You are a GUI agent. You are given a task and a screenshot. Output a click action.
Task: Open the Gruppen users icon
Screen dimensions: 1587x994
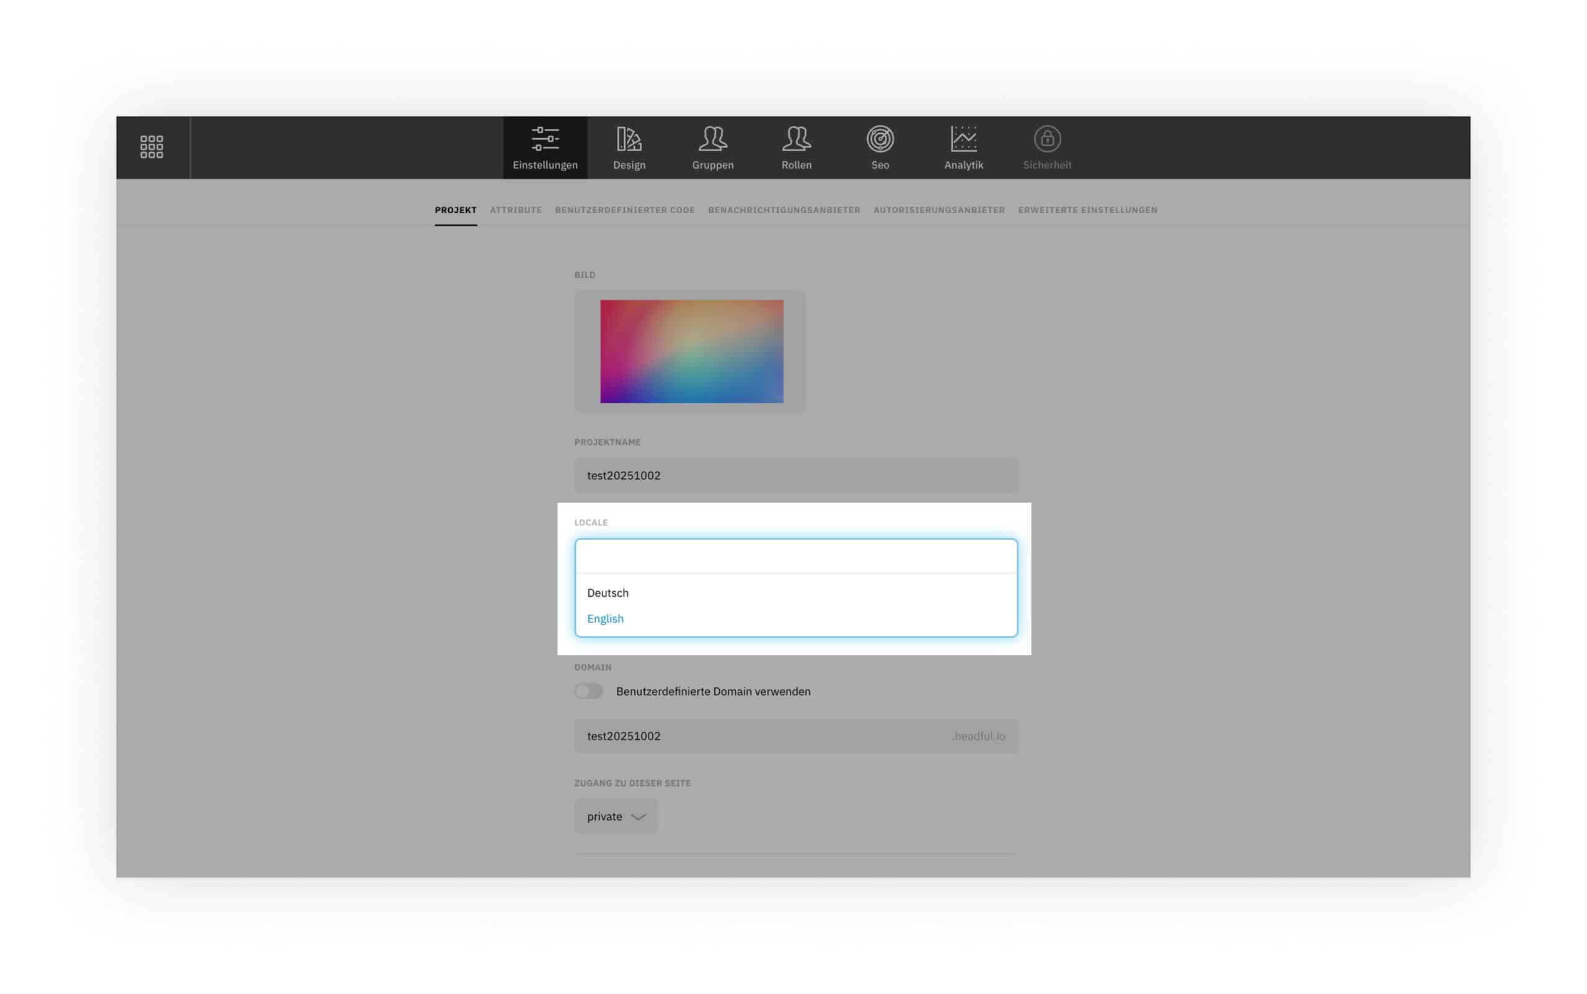(x=712, y=139)
